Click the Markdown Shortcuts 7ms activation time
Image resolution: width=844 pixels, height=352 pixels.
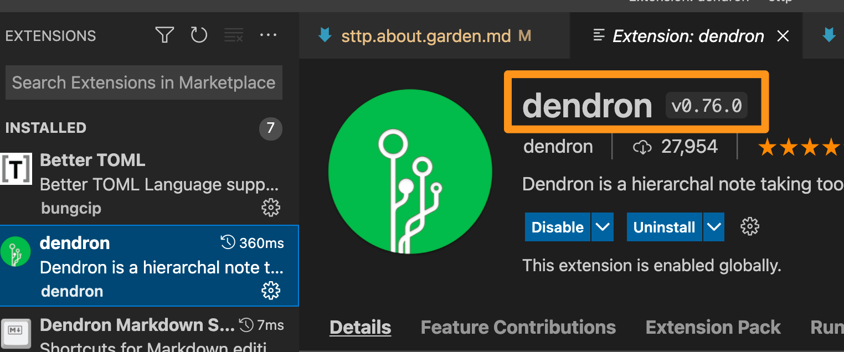click(261, 325)
